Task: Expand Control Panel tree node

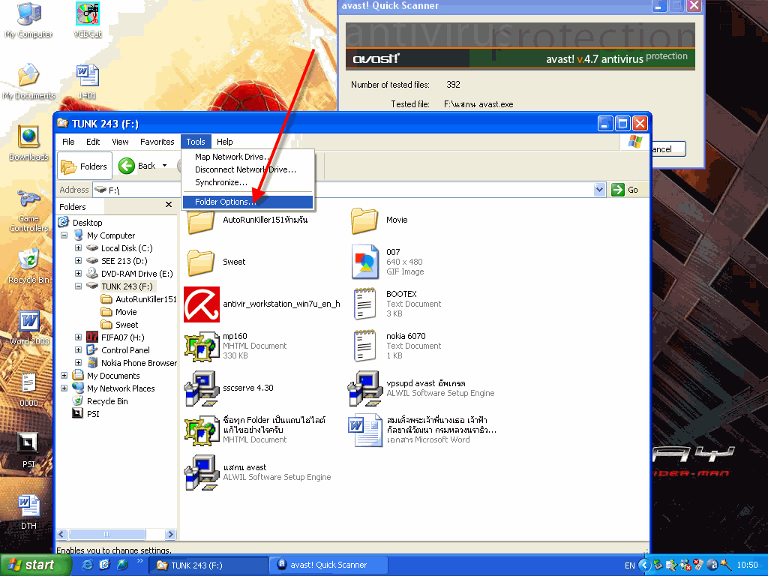Action: pyautogui.click(x=78, y=349)
